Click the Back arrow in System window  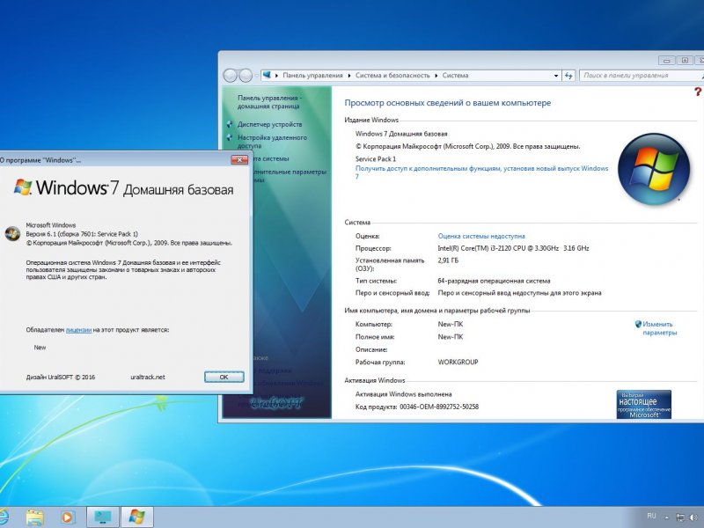[230, 76]
